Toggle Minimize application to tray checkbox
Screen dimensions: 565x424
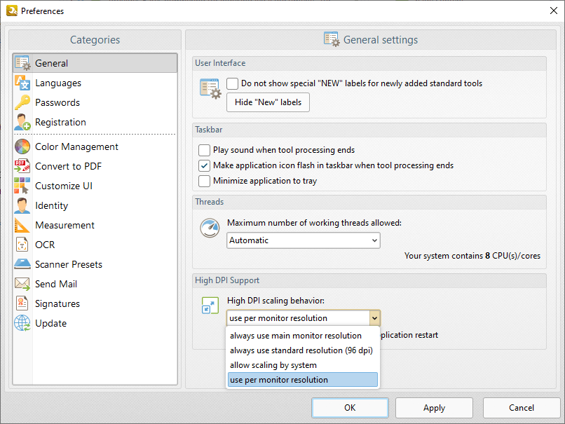(x=204, y=181)
